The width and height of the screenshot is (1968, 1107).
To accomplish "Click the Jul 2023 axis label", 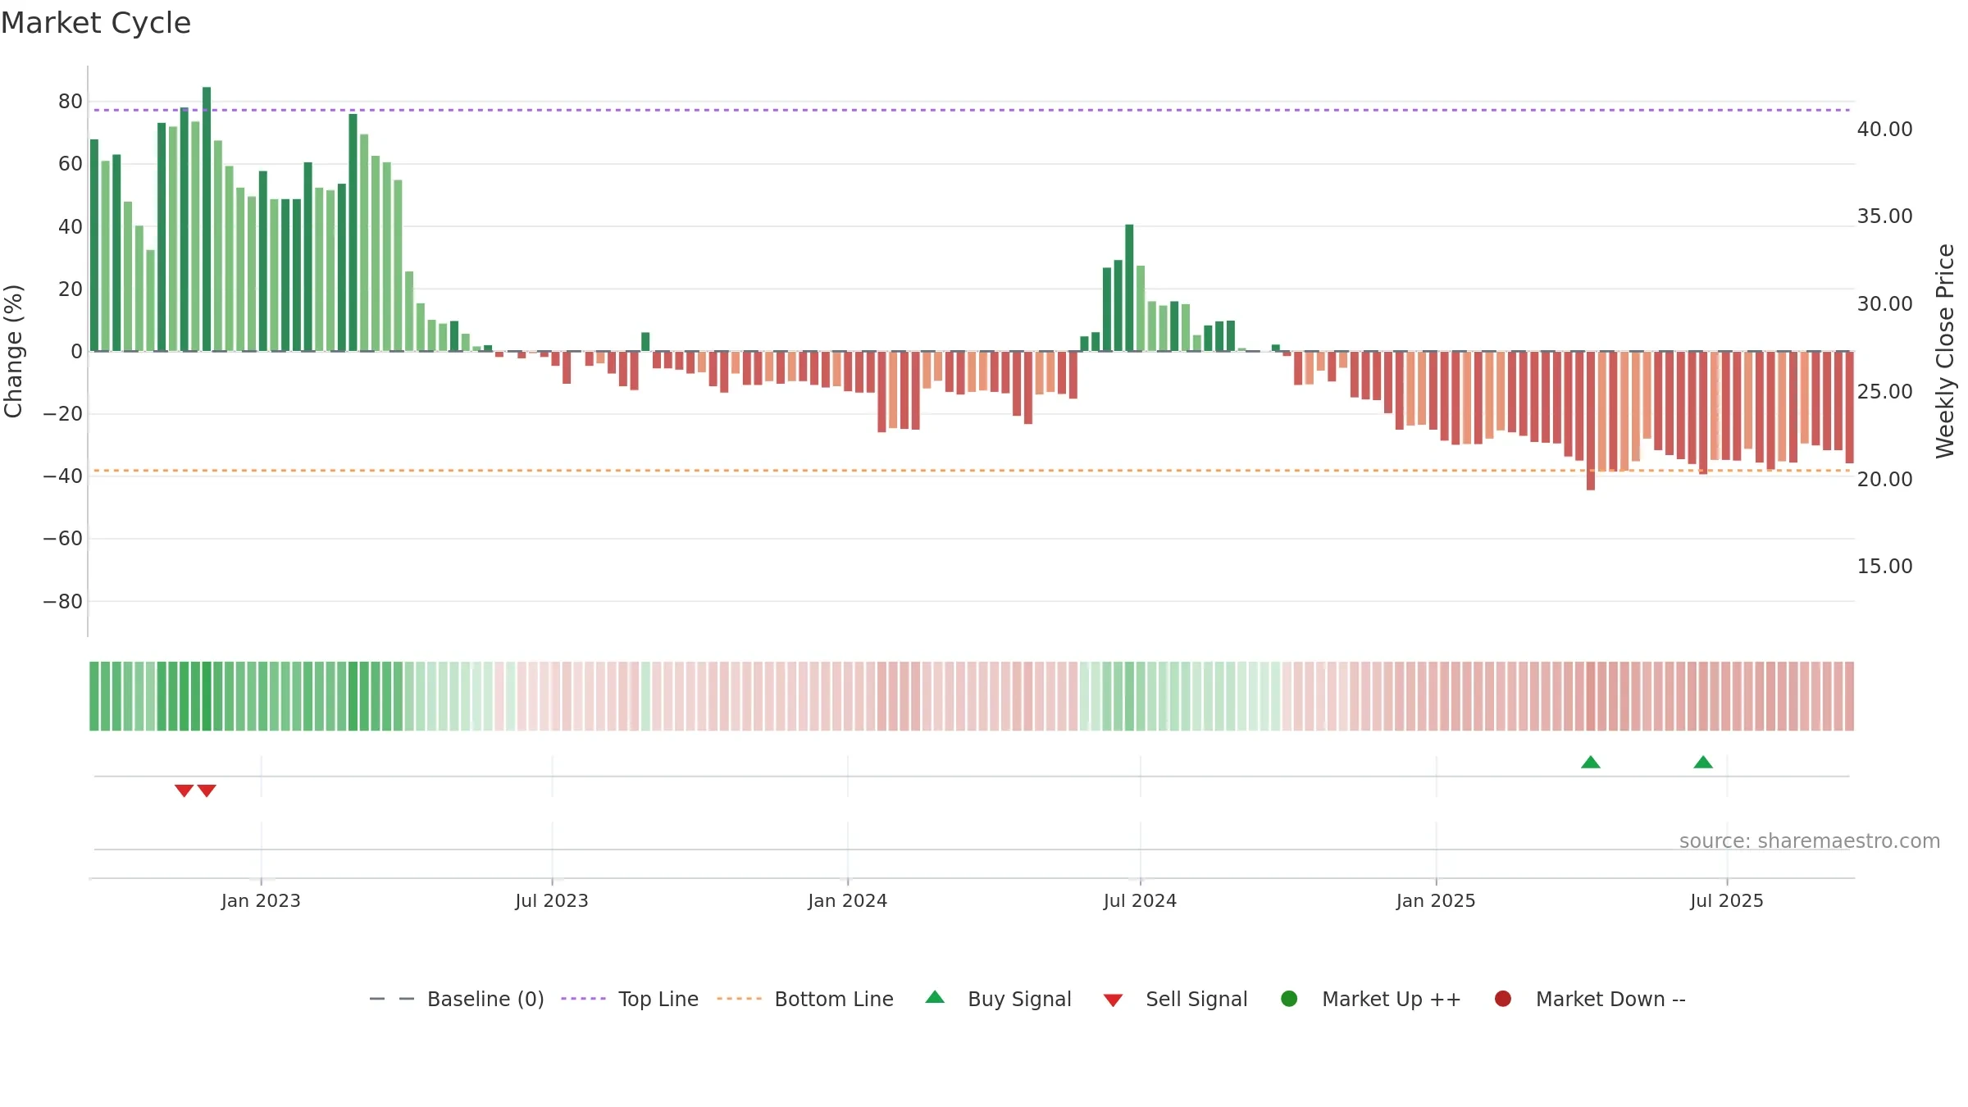I will (x=552, y=901).
